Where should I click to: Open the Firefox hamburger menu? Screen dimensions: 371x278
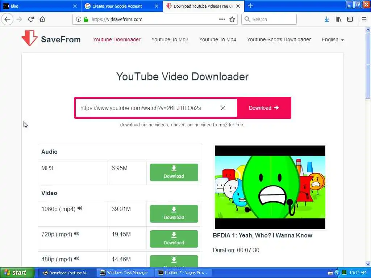364,20
